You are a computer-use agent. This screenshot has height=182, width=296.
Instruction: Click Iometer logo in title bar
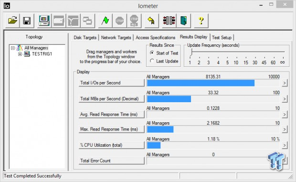click(x=7, y=6)
